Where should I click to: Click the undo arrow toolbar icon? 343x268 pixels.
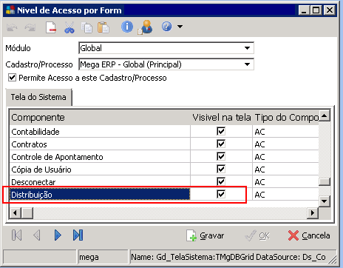coord(12,27)
